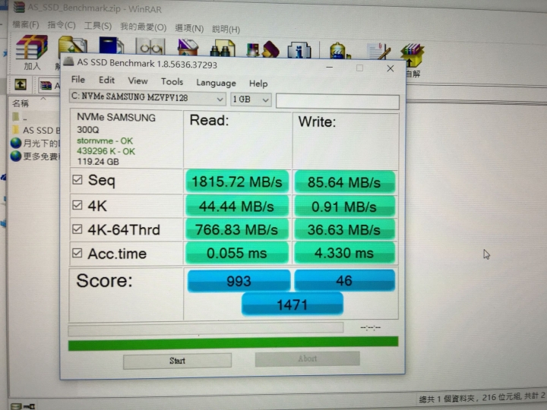547x410 pixels.
Task: Select the parent folder '..' entry in WinRAR
Action: [x=20, y=117]
